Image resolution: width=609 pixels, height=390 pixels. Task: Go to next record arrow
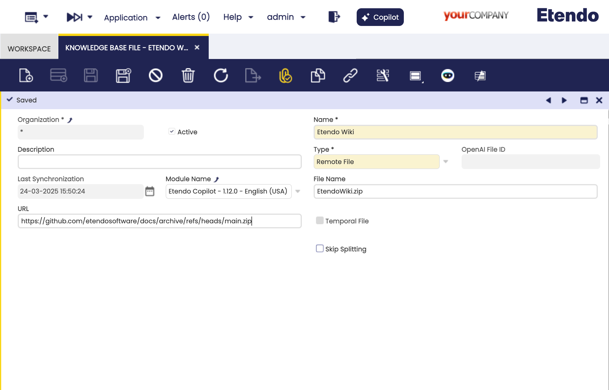pyautogui.click(x=564, y=100)
